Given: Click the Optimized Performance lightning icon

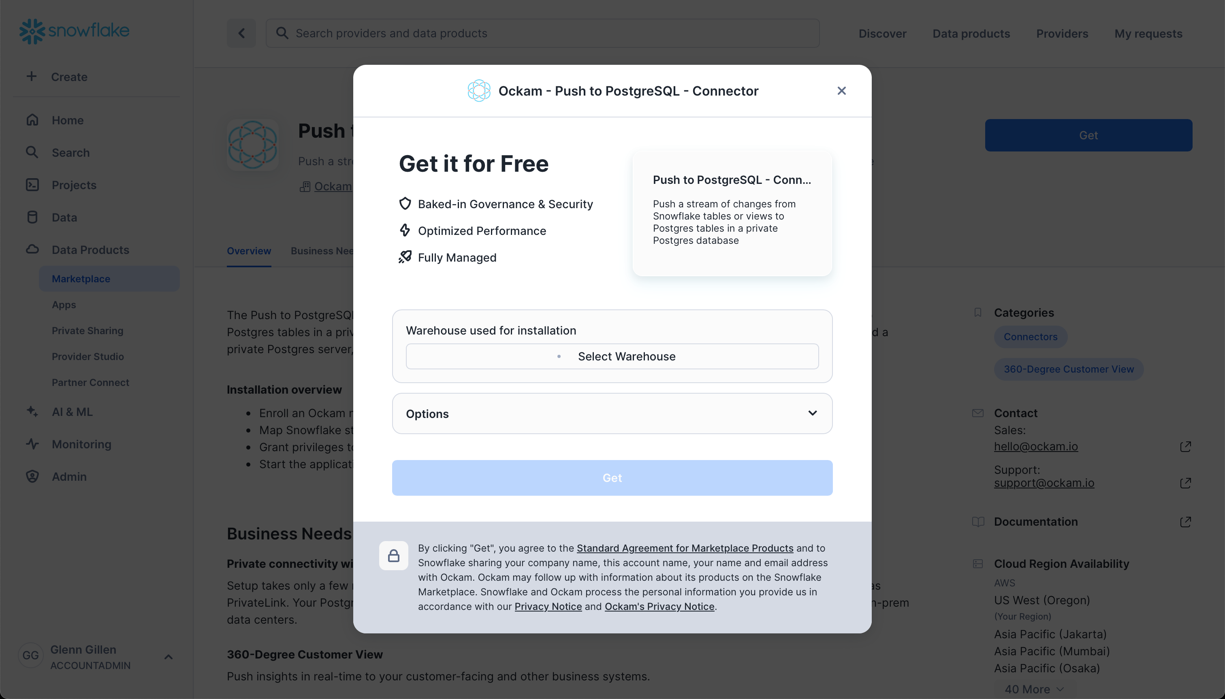Looking at the screenshot, I should [x=405, y=230].
